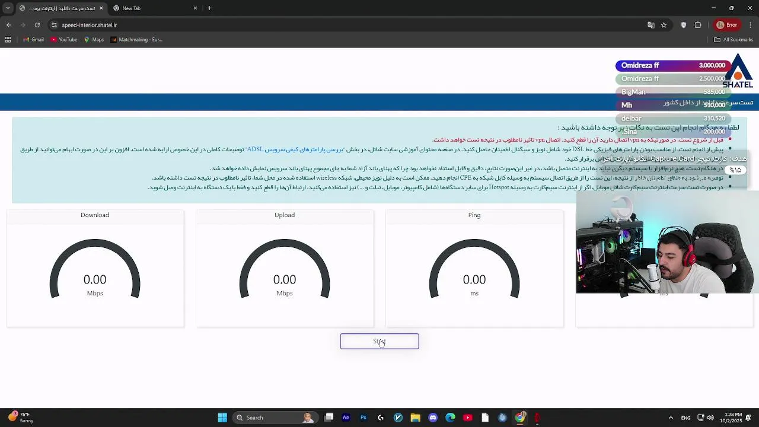Click the Upload card heading
The width and height of the screenshot is (759, 427).
(x=285, y=215)
